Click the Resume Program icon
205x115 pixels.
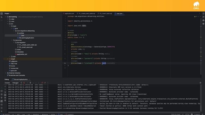[x=27, y=83]
